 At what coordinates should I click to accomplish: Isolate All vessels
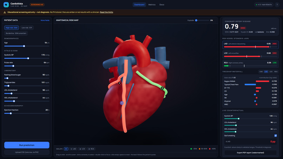(x=66, y=149)
